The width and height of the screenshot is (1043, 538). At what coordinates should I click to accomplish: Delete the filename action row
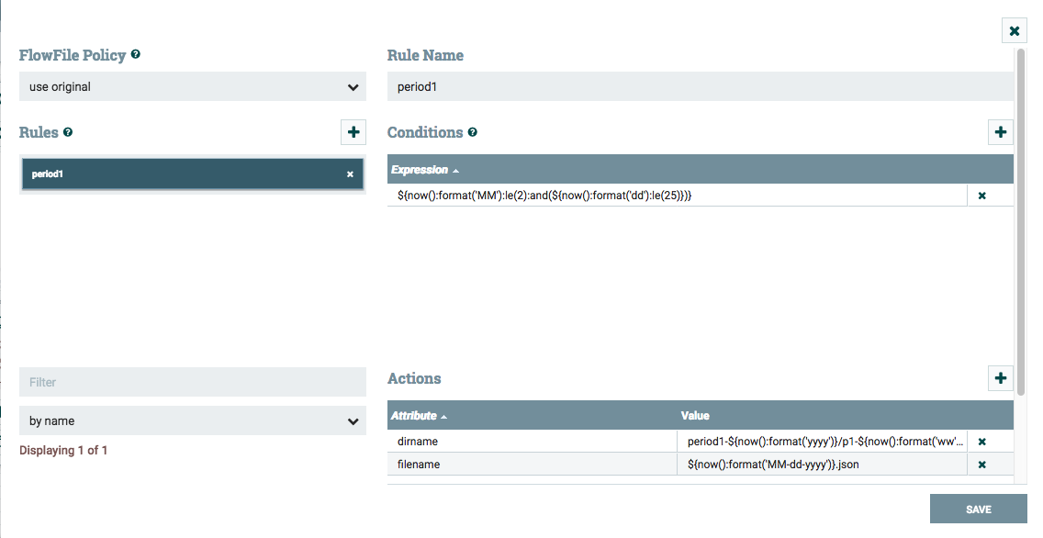click(x=981, y=465)
